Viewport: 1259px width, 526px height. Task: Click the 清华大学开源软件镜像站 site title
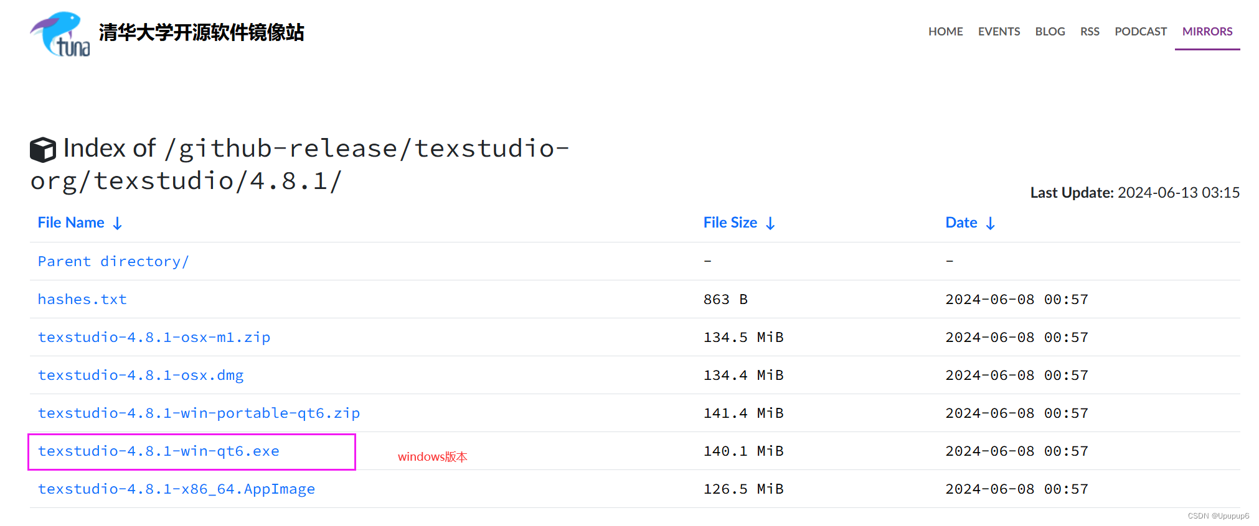(x=201, y=32)
